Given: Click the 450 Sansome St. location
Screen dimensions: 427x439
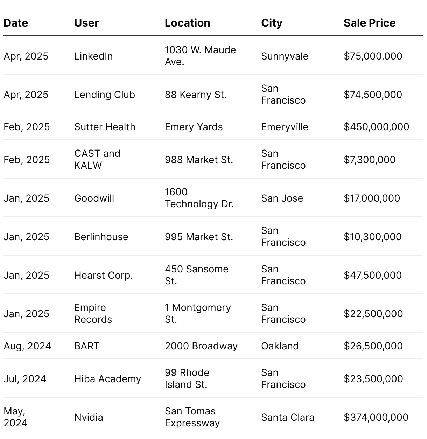Looking at the screenshot, I should (196, 275).
